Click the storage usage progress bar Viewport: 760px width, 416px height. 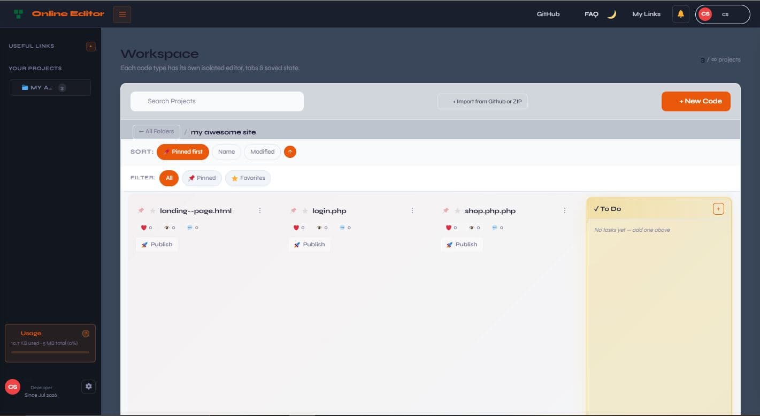click(x=50, y=352)
